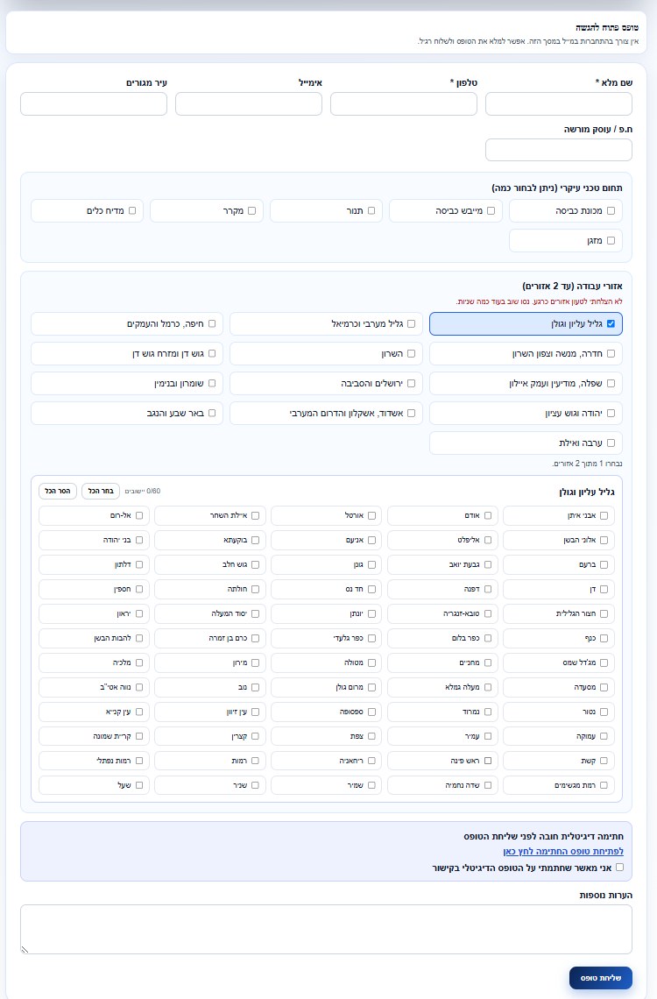Tick the השרון region checkbox

coord(411,354)
